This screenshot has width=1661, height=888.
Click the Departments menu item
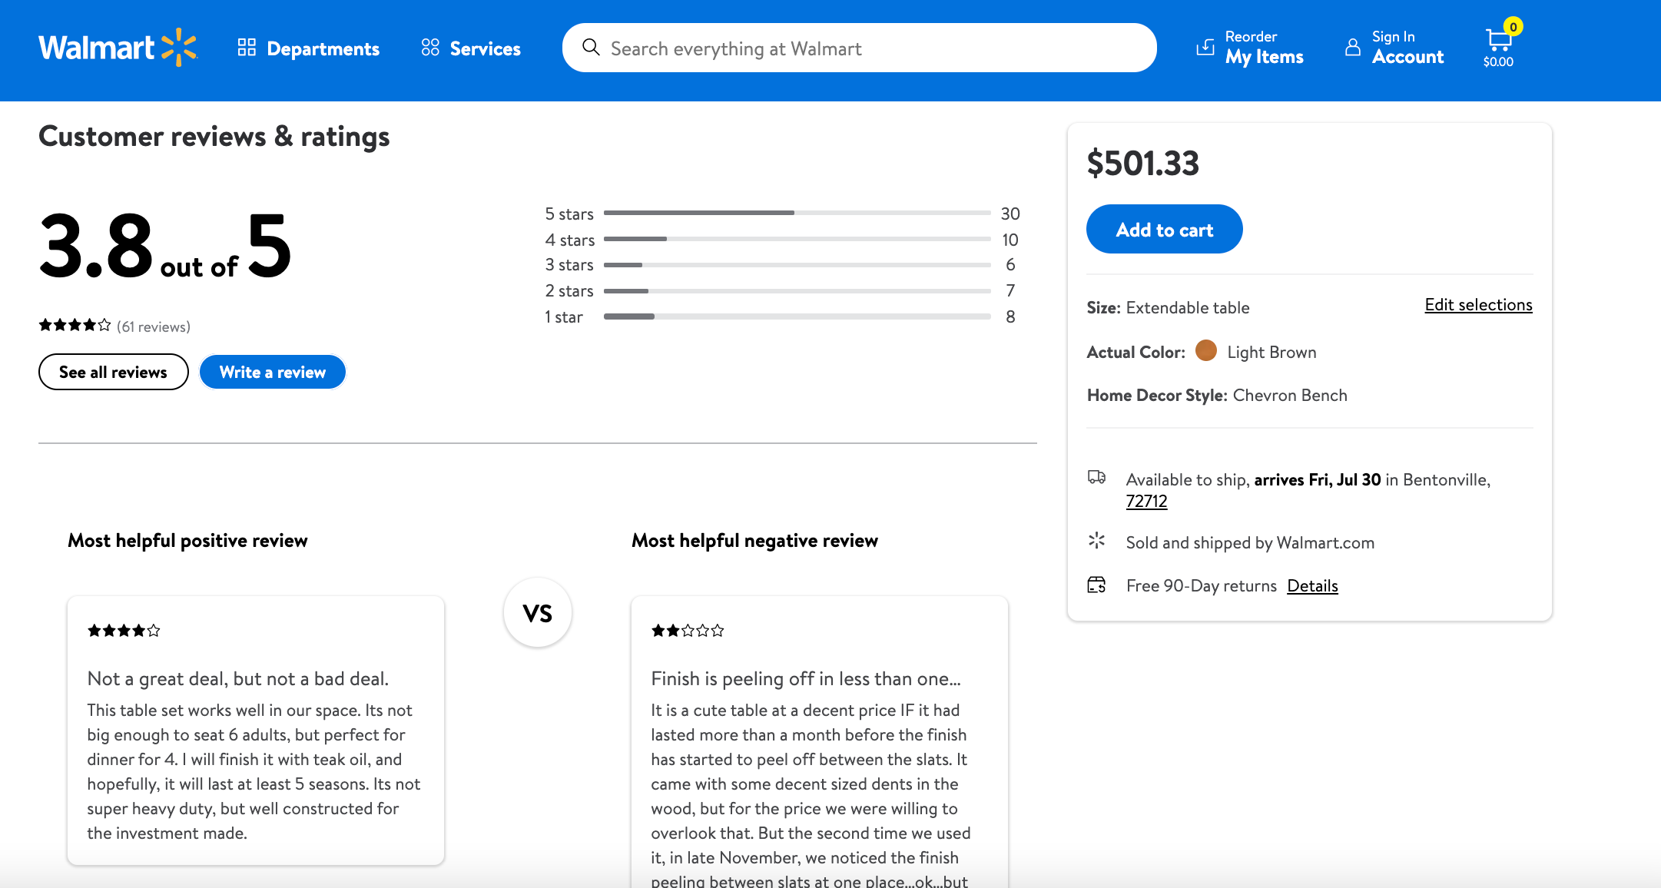click(x=307, y=48)
